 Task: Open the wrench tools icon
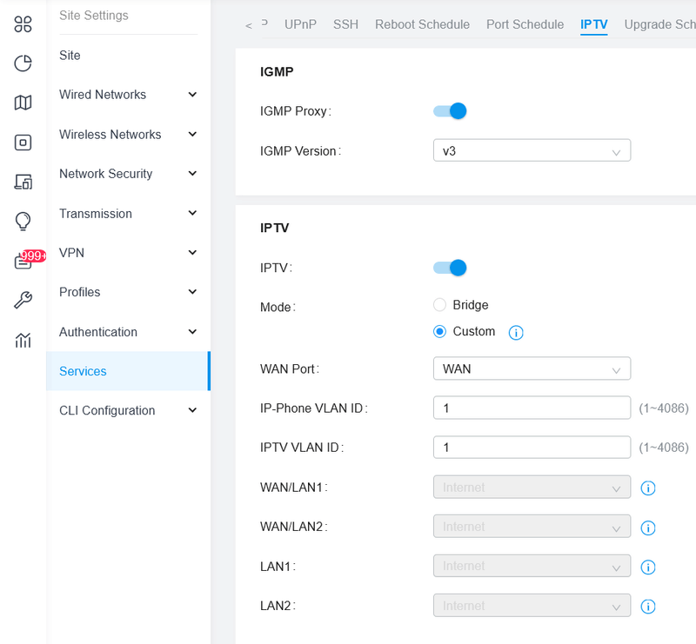23,301
